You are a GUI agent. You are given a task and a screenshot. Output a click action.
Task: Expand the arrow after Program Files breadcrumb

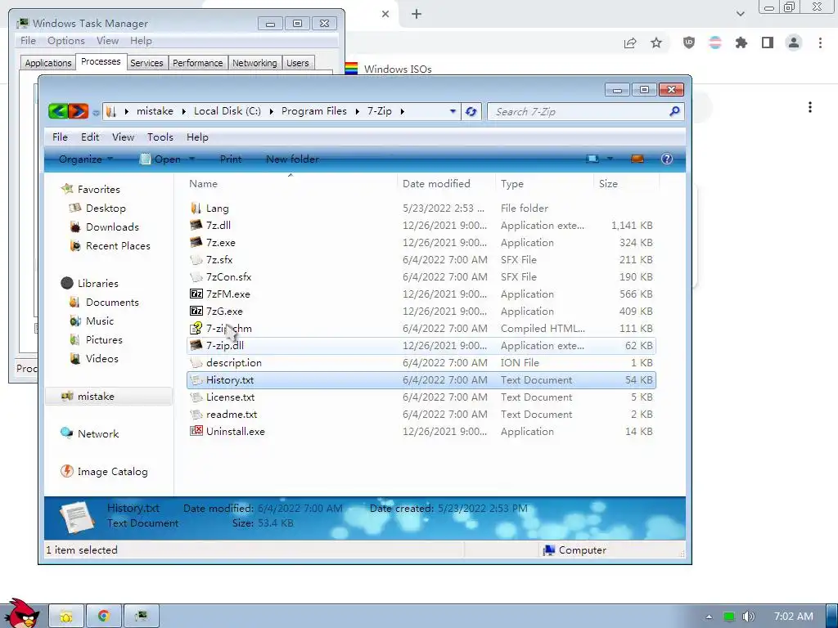pos(357,111)
